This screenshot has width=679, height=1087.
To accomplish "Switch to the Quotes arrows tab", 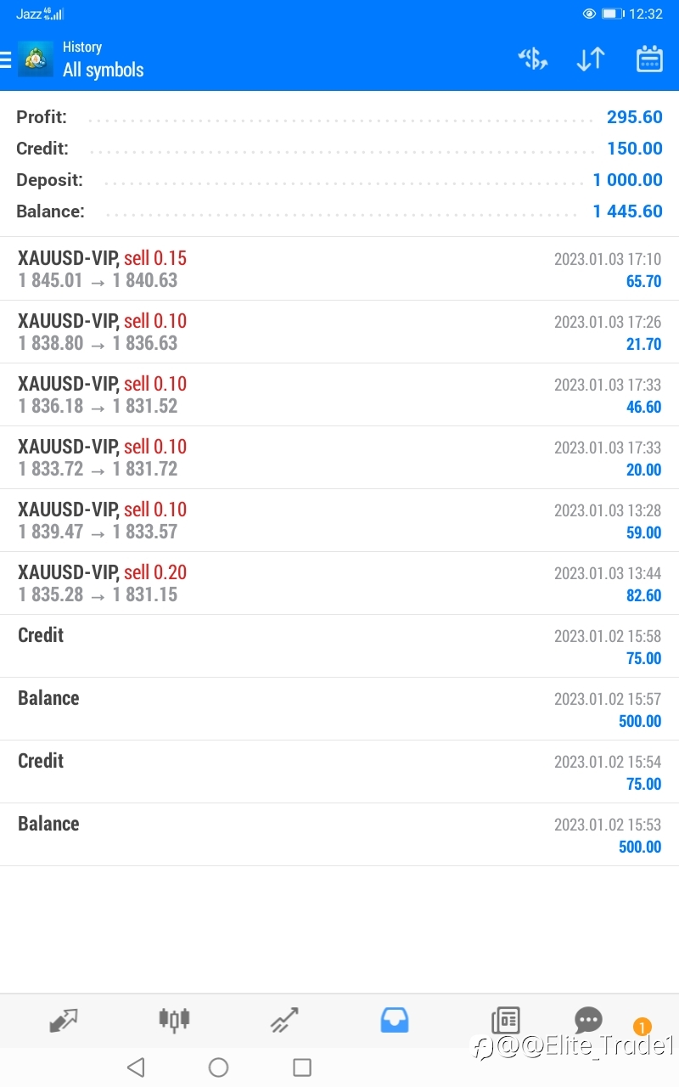I will point(64,1020).
